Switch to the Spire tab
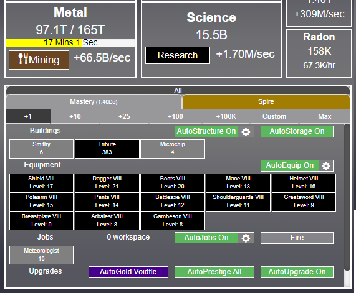This screenshot has height=293, width=356. click(x=266, y=101)
